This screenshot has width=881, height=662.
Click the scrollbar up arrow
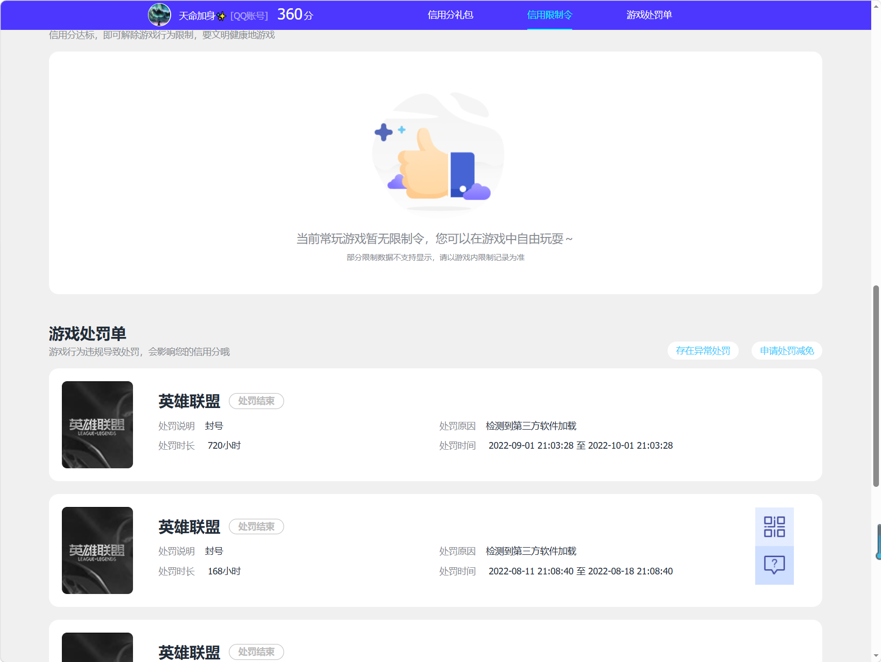click(x=876, y=6)
